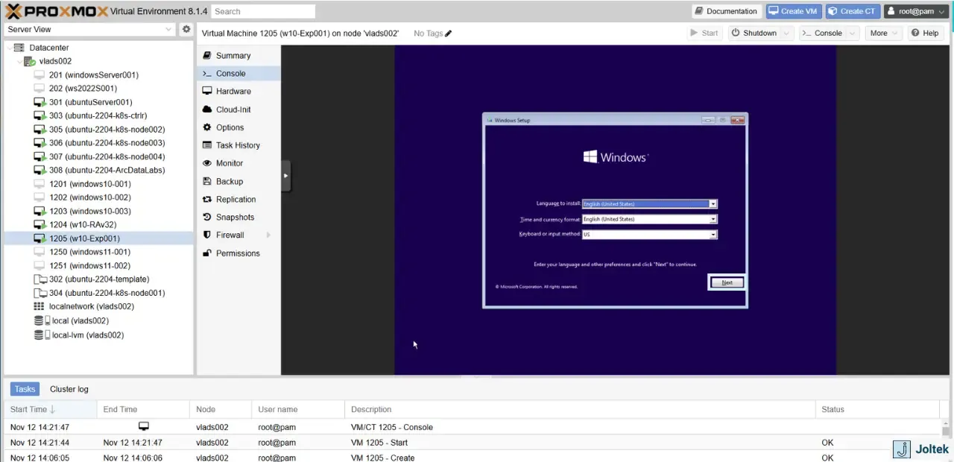Click Next in Windows Setup

coord(727,282)
